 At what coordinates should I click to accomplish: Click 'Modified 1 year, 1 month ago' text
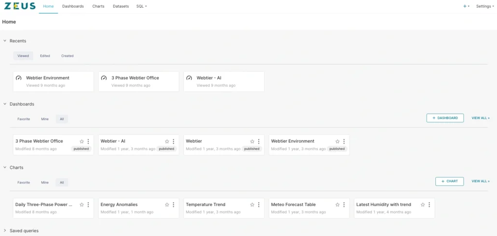coord(127,212)
